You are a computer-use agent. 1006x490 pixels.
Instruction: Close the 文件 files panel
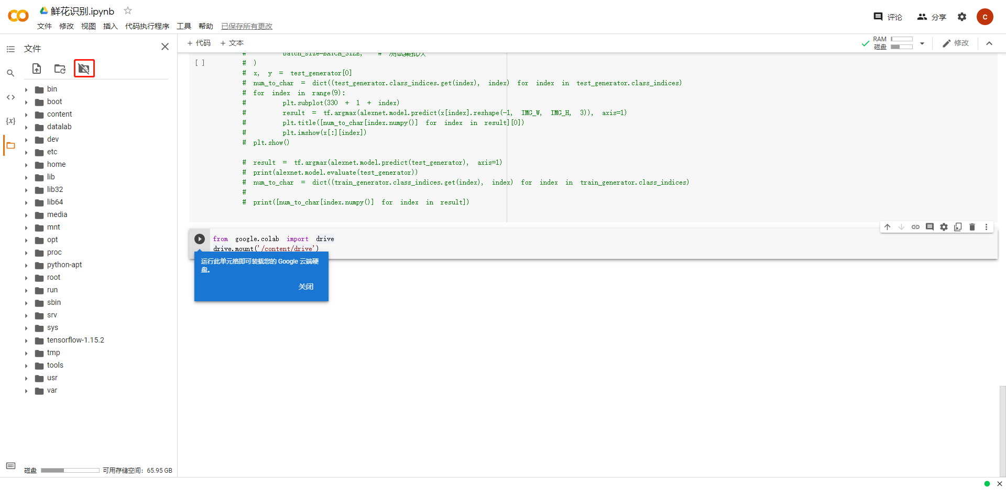pyautogui.click(x=165, y=47)
